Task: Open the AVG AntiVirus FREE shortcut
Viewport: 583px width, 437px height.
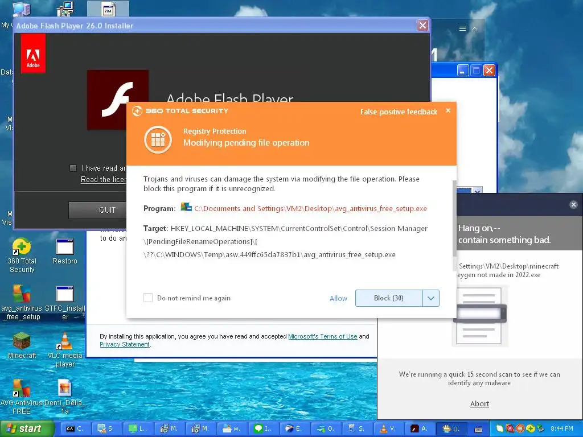Action: coord(22,397)
